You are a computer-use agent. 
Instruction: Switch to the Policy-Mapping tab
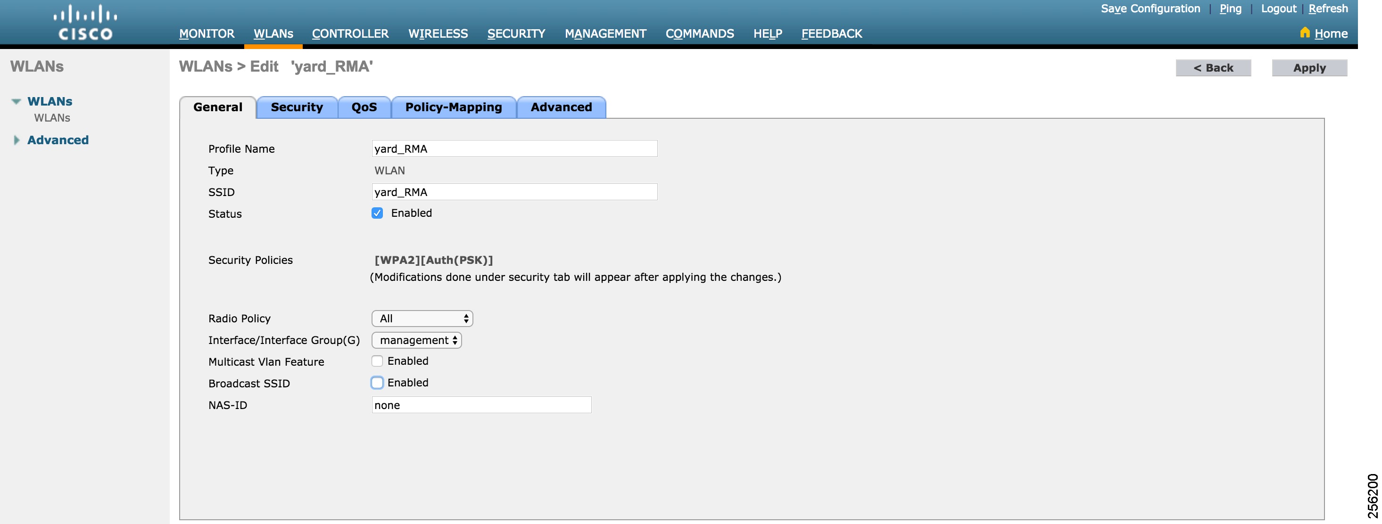pyautogui.click(x=454, y=107)
